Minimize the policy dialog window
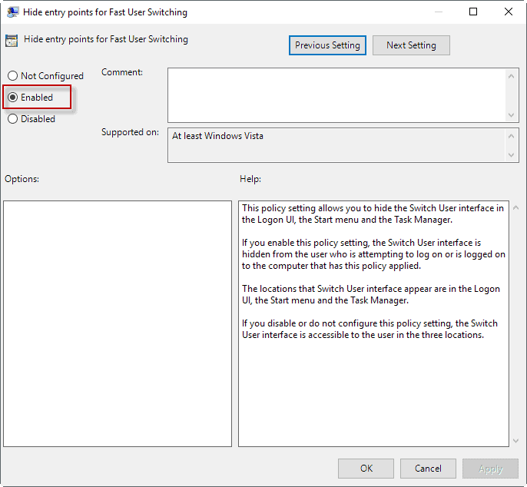 point(438,12)
